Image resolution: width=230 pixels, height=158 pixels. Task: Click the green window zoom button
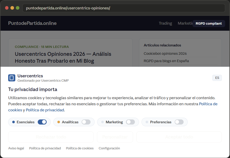(x=17, y=8)
